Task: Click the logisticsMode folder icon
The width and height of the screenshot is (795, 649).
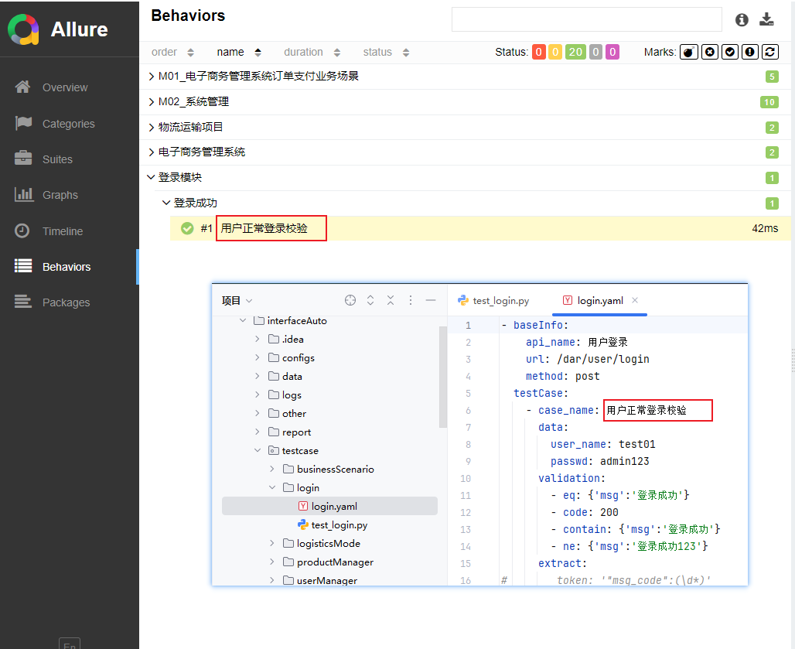Action: [x=288, y=544]
